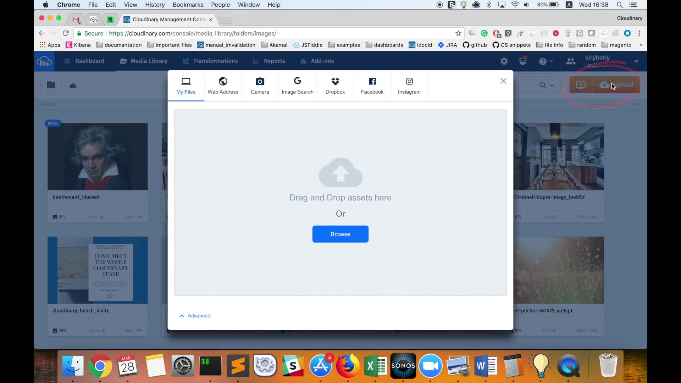Switch to folder view icon
681x383 pixels.
coord(51,85)
